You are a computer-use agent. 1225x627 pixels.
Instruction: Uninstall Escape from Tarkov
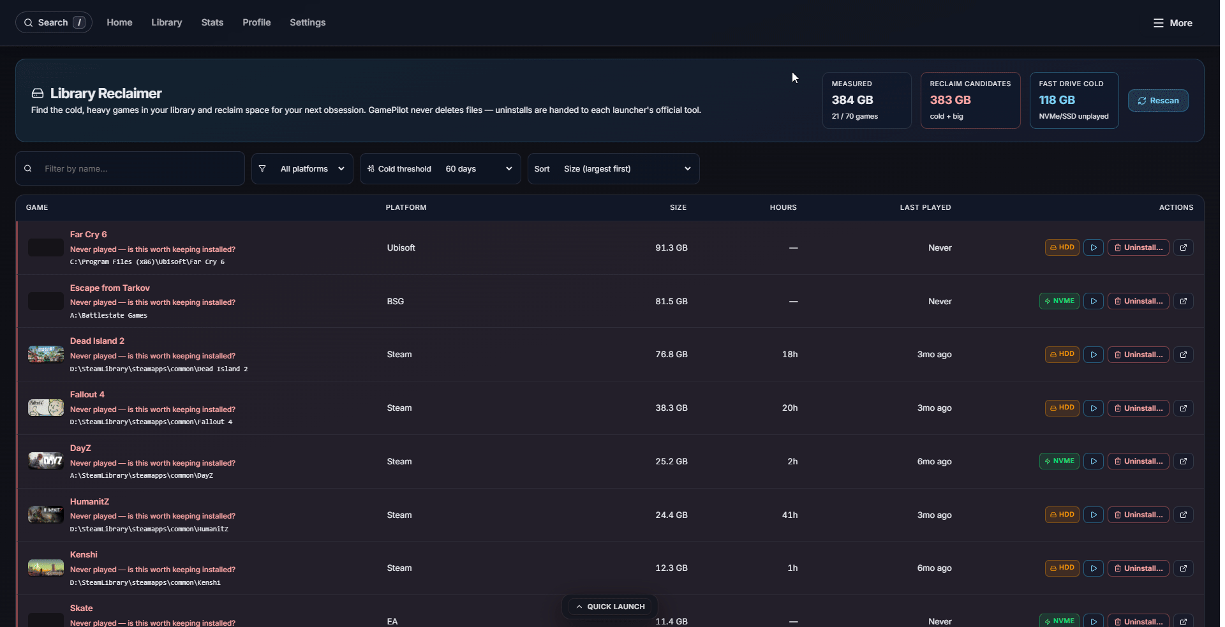pos(1138,301)
